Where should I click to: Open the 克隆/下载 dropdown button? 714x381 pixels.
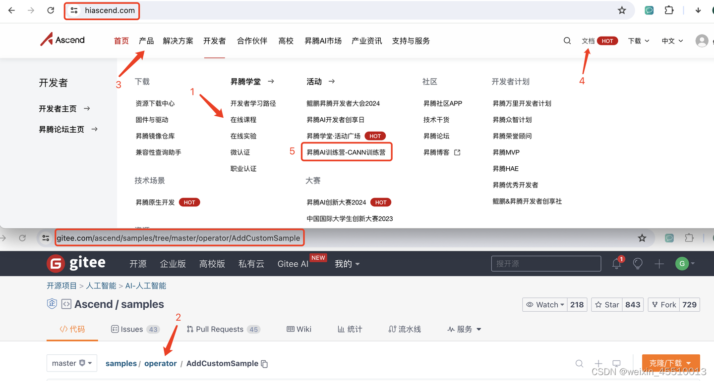click(671, 363)
